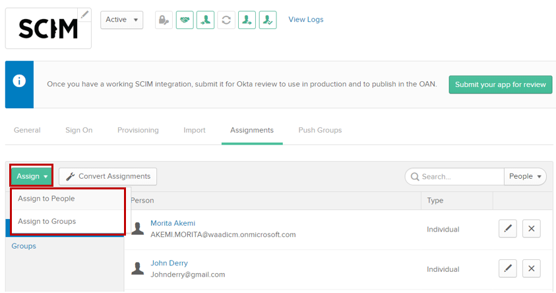The width and height of the screenshot is (556, 293).
Task: Remove Morita Akemi's assignment with X icon
Action: [x=532, y=229]
